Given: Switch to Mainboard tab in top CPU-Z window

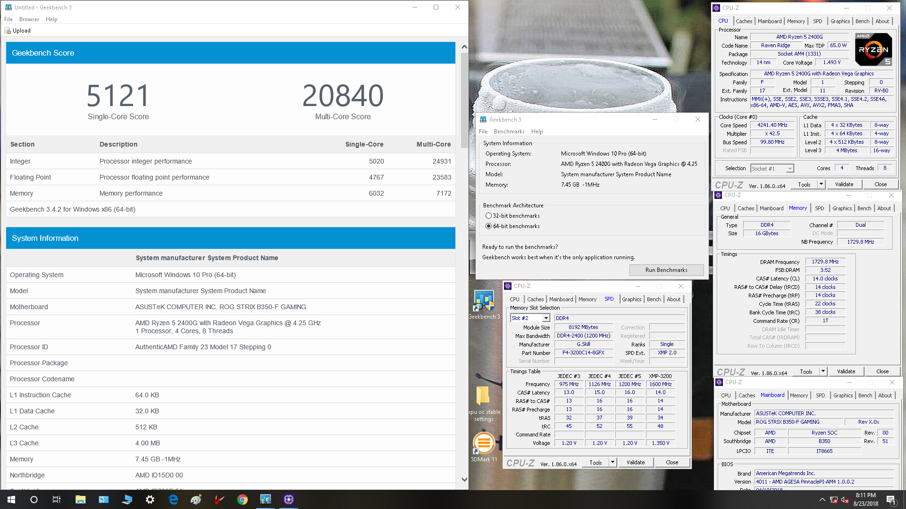Looking at the screenshot, I should (770, 21).
